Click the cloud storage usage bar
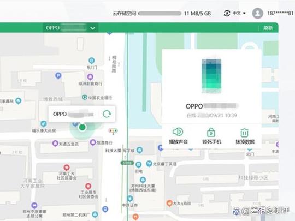 coord(160,13)
